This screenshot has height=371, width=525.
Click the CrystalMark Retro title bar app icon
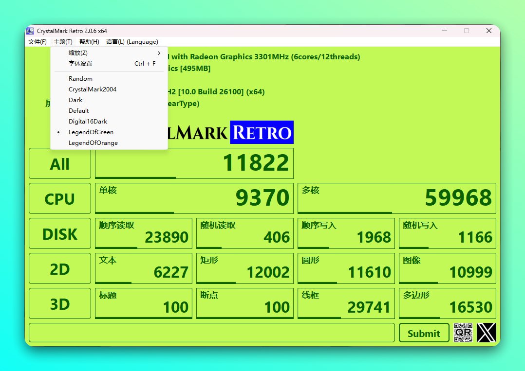pos(31,31)
